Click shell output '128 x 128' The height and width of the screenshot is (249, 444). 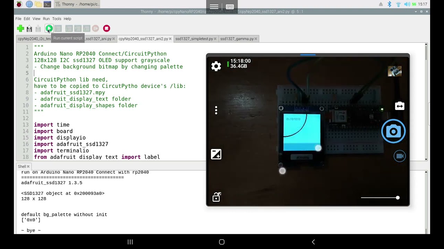[34, 199]
